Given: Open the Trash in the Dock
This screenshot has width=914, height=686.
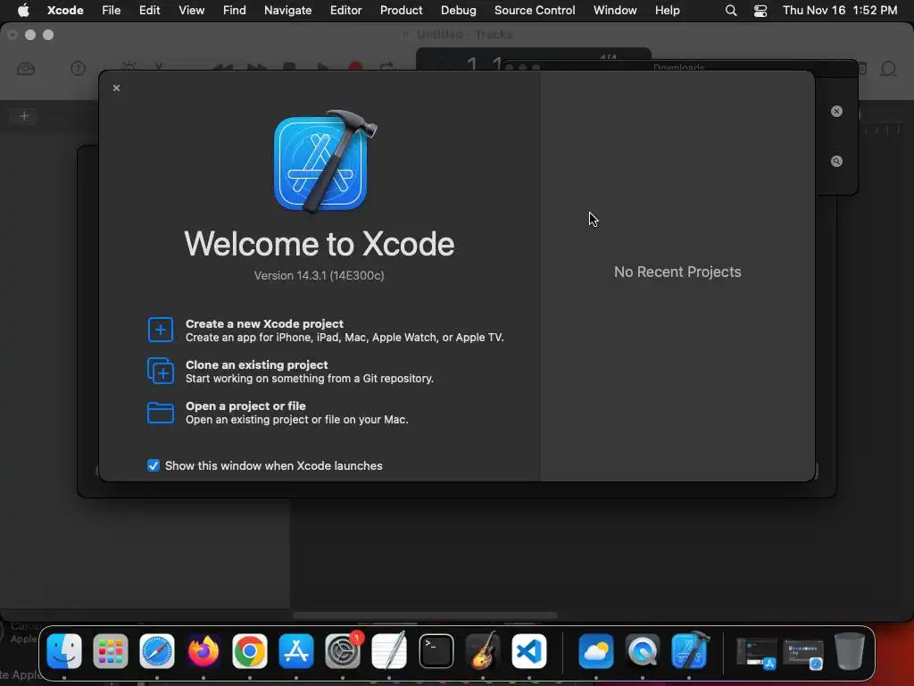Looking at the screenshot, I should (x=850, y=651).
